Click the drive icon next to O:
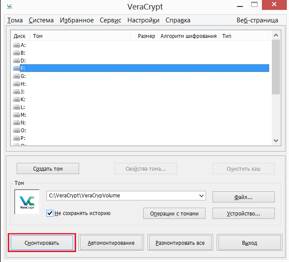The image size is (289, 262). tap(16, 131)
